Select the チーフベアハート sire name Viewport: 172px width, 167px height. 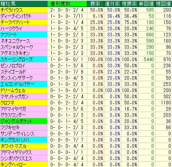point(24,22)
